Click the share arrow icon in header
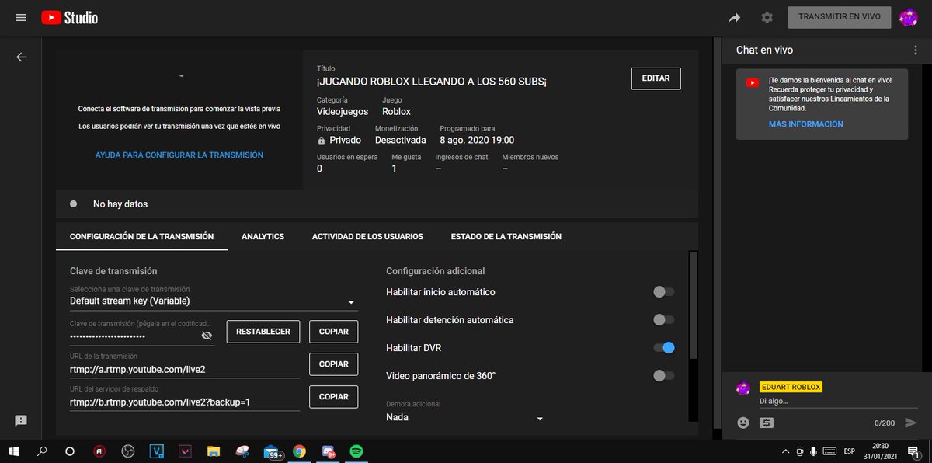 click(735, 18)
